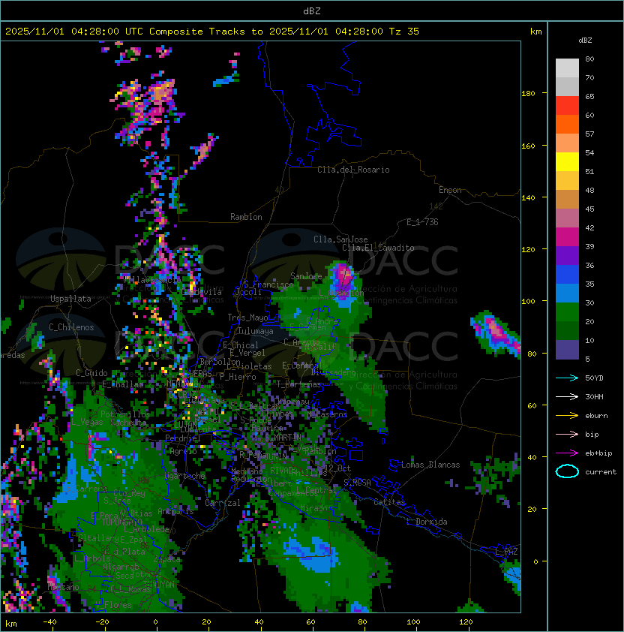Click the 'E_Chical' map label

click(241, 345)
